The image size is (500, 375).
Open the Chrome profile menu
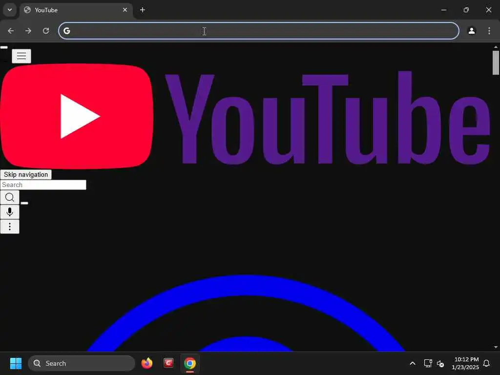click(x=472, y=31)
